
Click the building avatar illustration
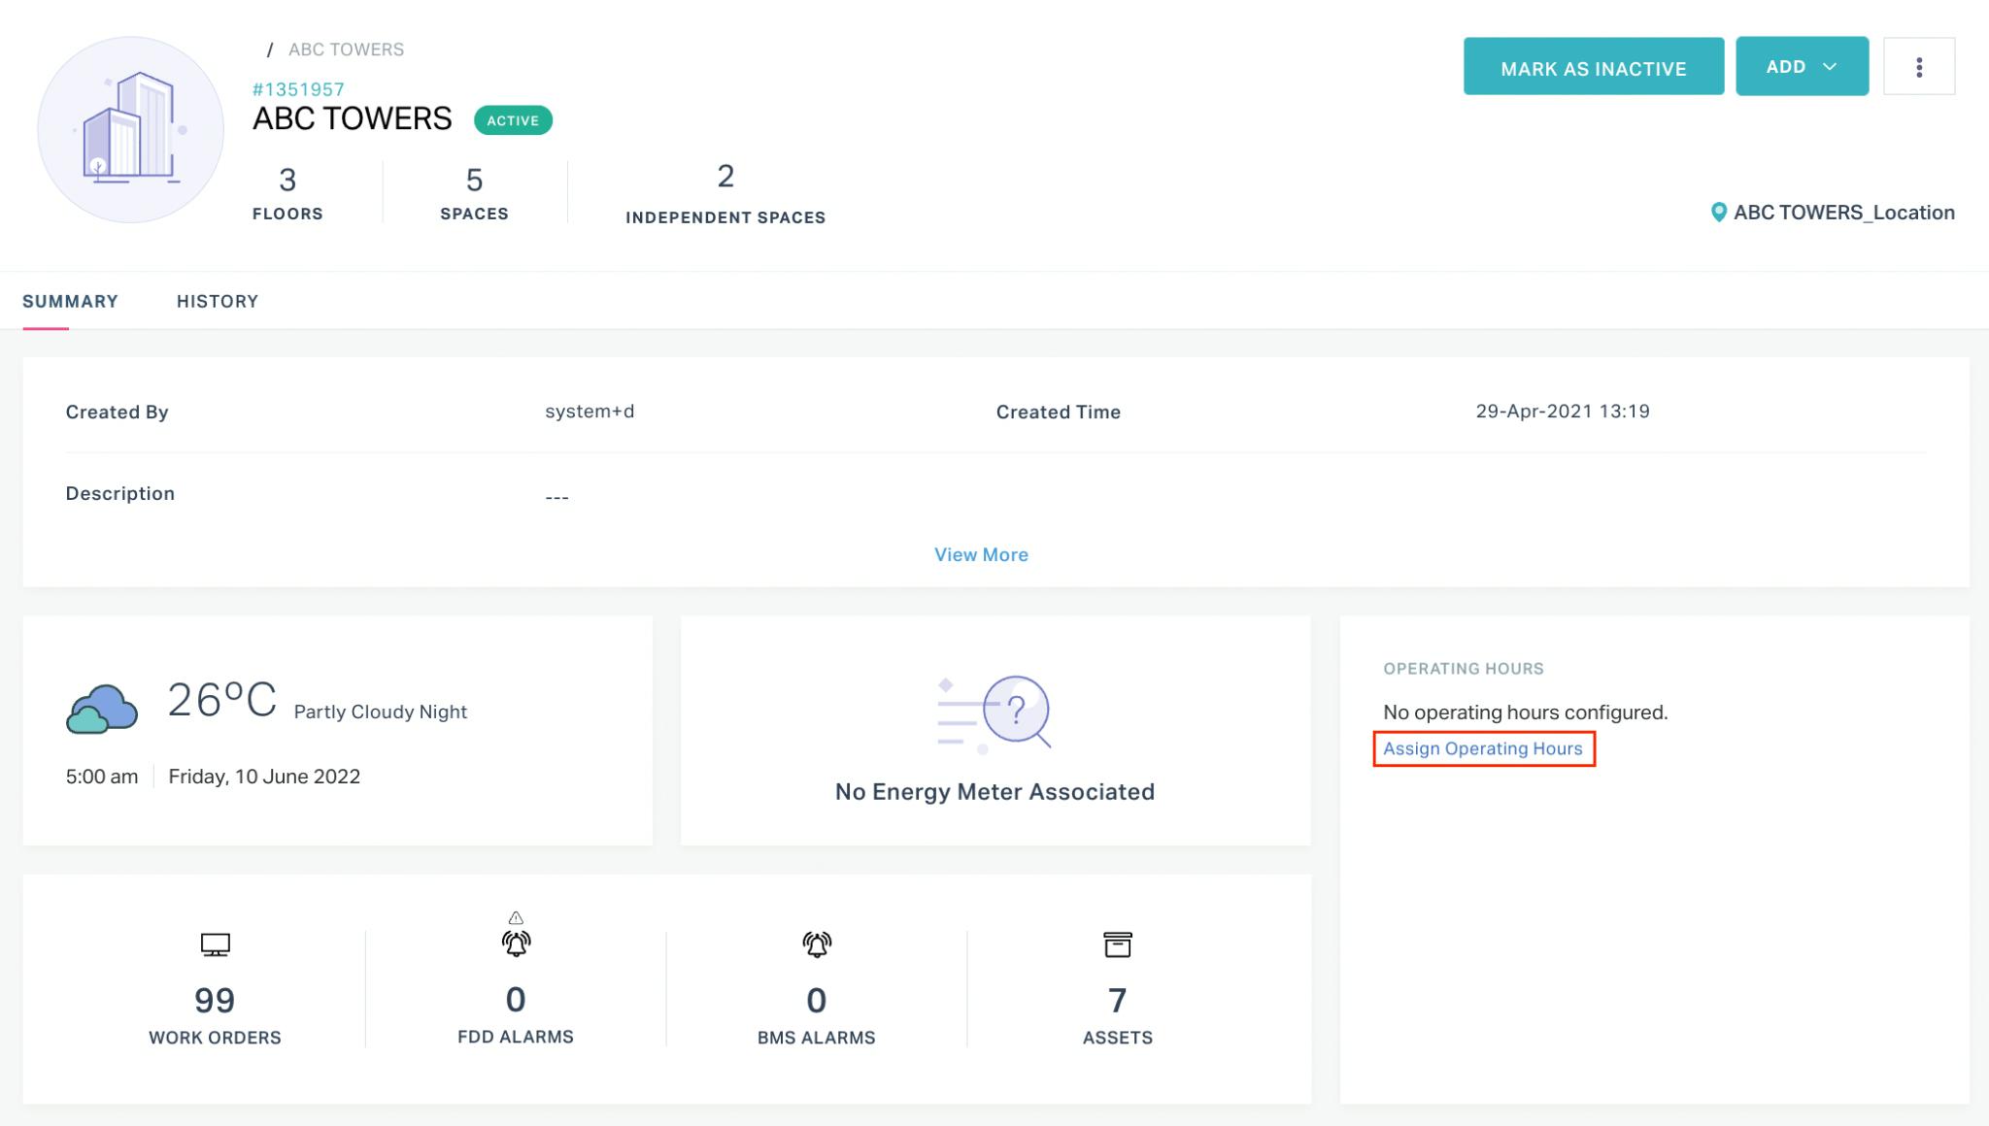coord(130,129)
